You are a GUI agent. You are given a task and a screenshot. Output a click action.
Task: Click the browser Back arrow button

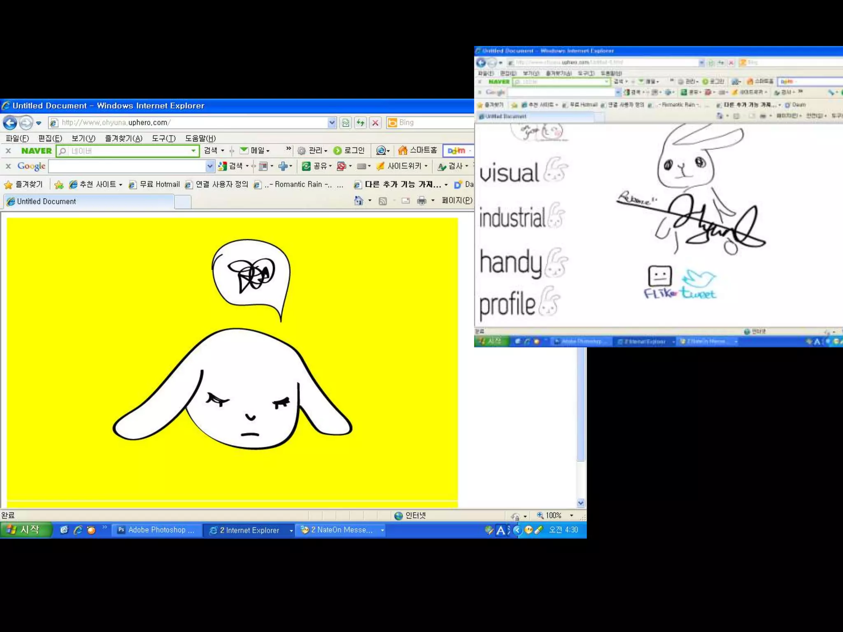coord(10,123)
